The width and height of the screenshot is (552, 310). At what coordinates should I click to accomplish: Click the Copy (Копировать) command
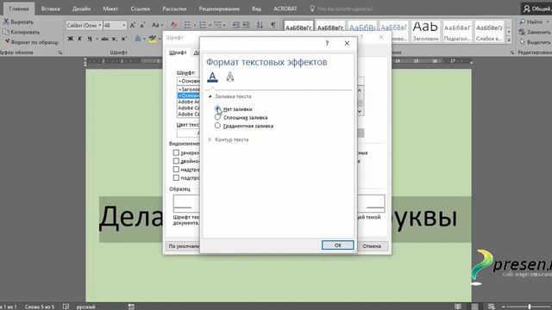pos(21,32)
